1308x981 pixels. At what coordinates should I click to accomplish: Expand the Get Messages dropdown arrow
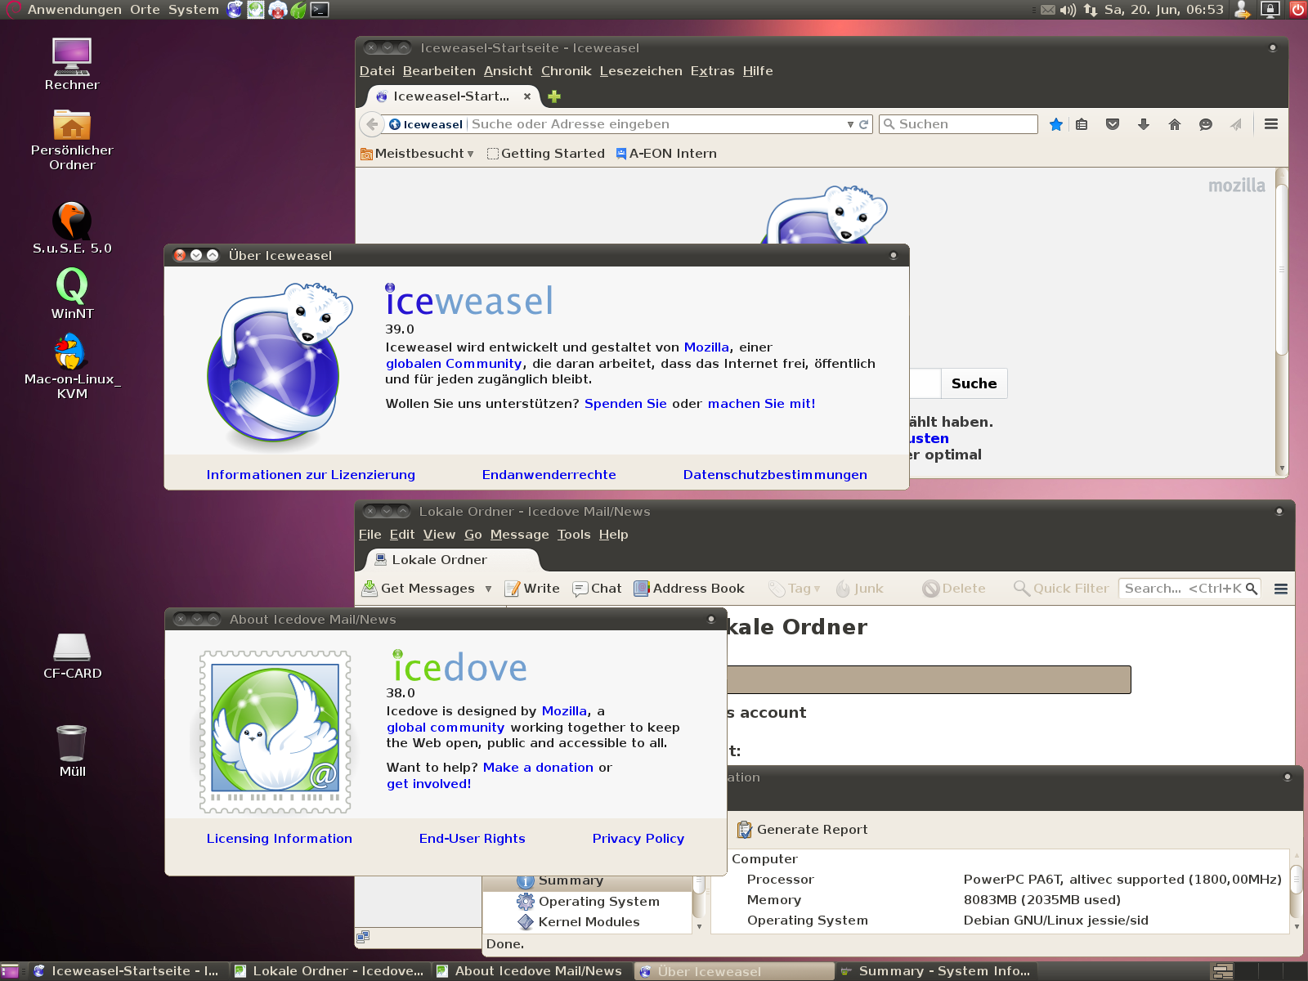(x=488, y=589)
